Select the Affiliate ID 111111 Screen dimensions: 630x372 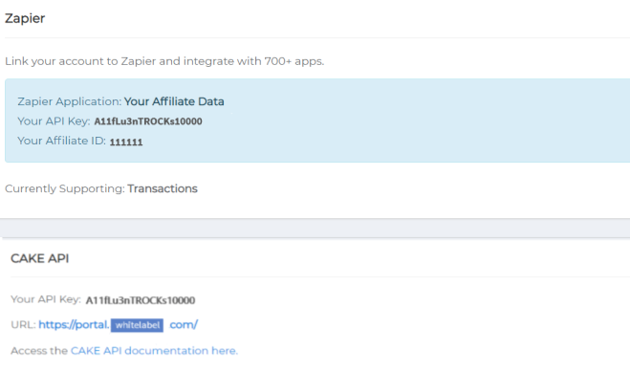(126, 142)
